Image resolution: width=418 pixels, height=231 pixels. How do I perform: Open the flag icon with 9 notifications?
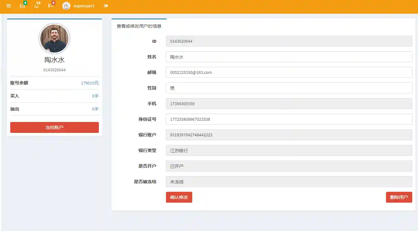click(50, 6)
